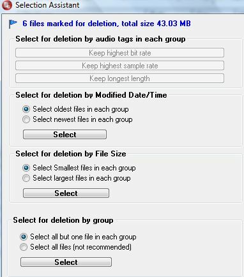Image resolution: width=244 pixels, height=277 pixels.
Task: Click the 6 files marked for deletion text
Action: [x=107, y=24]
